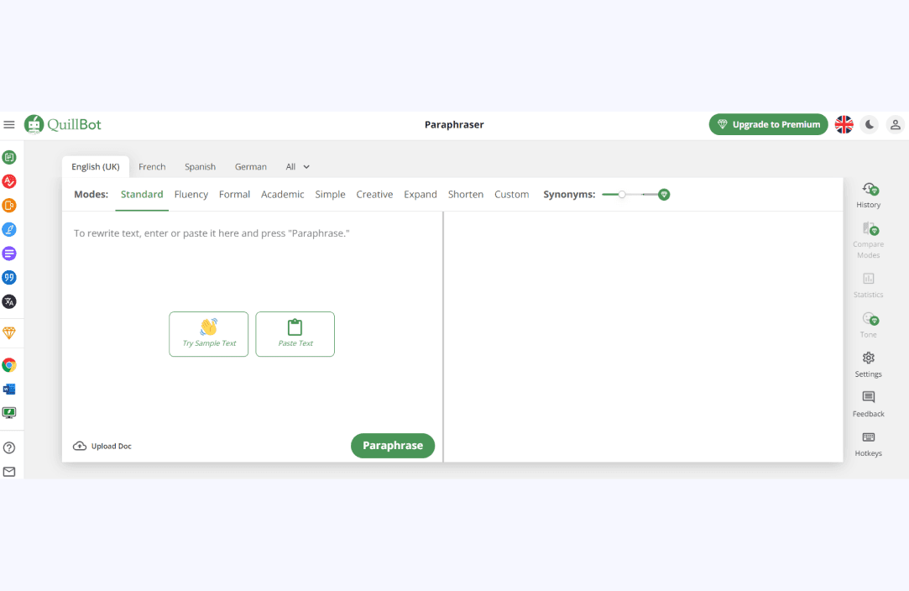This screenshot has height=591, width=909.
Task: Open the desktop app monitor icon
Action: click(9, 413)
